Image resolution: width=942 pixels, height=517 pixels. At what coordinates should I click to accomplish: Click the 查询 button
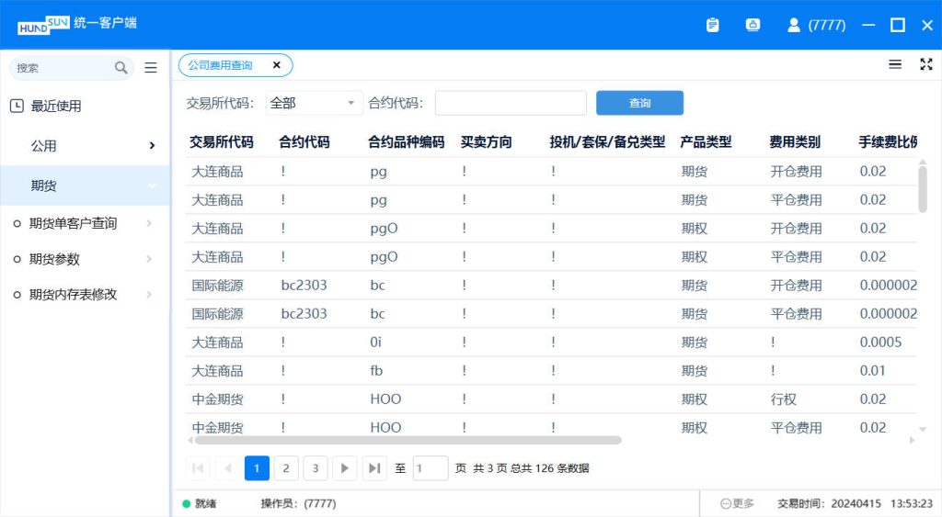coord(639,103)
